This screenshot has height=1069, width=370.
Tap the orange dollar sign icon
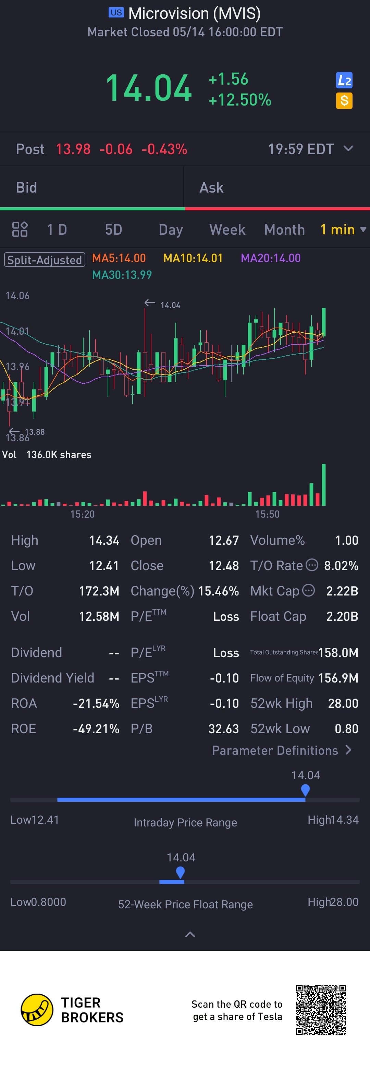tap(344, 100)
